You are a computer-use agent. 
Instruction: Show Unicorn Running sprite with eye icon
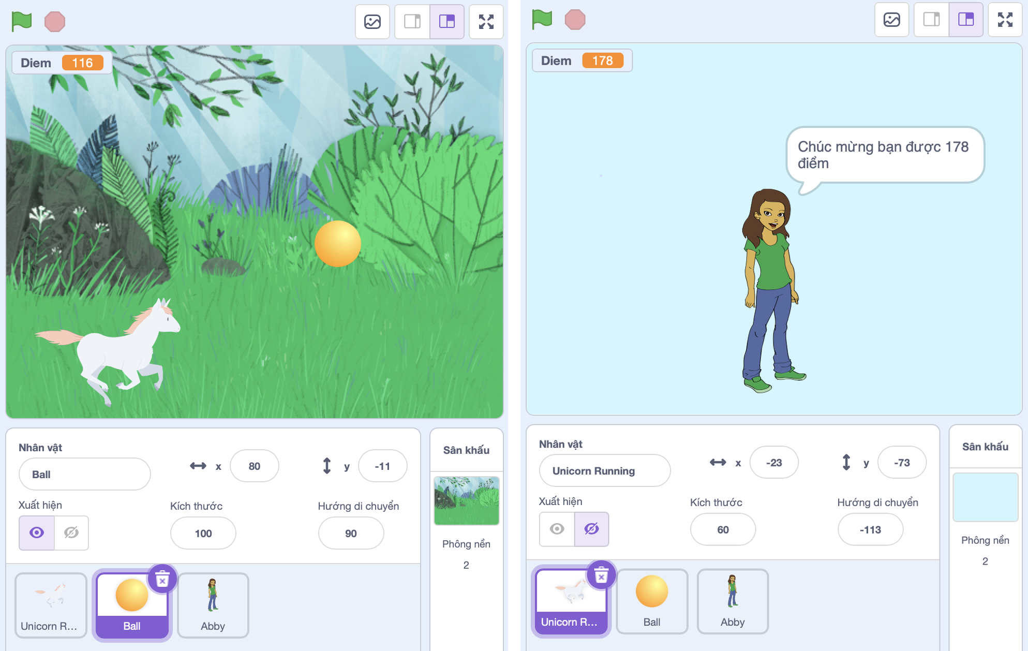coord(557,529)
